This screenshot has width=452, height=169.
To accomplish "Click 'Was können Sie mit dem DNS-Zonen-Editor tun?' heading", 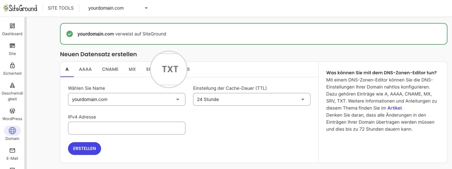I will [381, 73].
